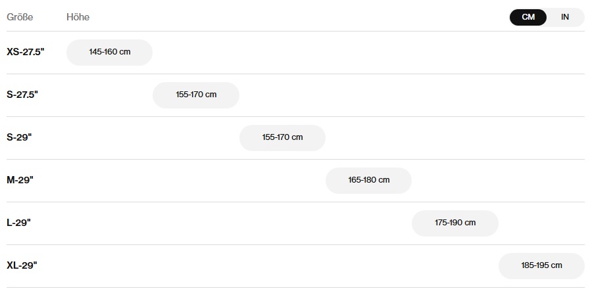
Task: Choose the M-29" size label
Action: [x=20, y=180]
